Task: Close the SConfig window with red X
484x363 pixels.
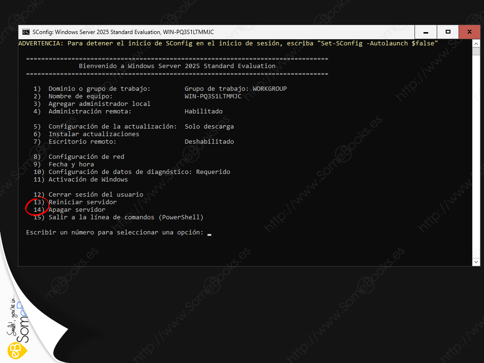Action: [x=469, y=32]
